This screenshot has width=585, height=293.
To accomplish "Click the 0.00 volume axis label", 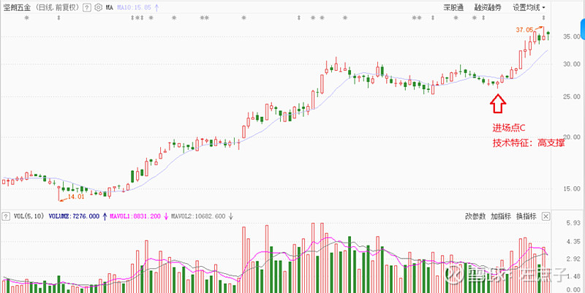I will click(573, 289).
